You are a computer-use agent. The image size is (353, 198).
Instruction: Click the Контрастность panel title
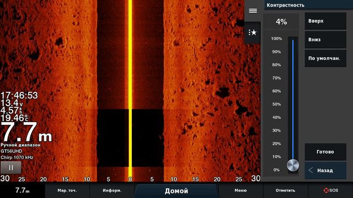pyautogui.click(x=286, y=5)
